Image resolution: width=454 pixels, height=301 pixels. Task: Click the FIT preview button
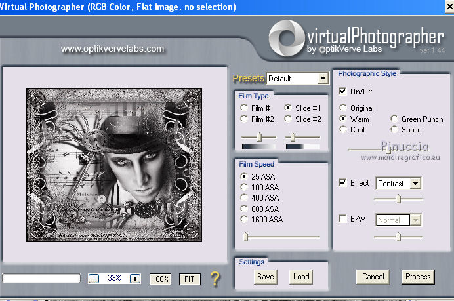point(190,279)
